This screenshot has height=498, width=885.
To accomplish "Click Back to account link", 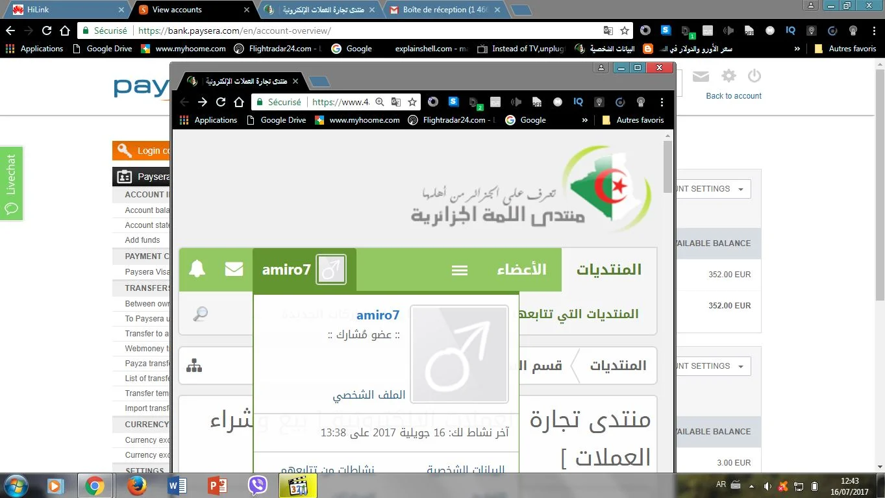I will 734,96.
